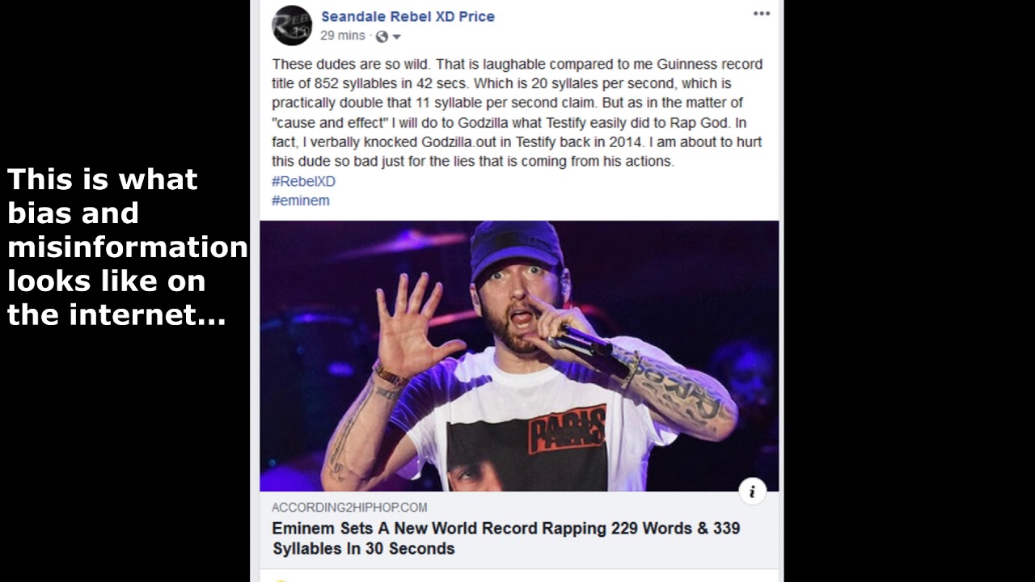The height and width of the screenshot is (582, 1035).
Task: Click the 'This is what bias' caption overlay
Action: pos(127,247)
